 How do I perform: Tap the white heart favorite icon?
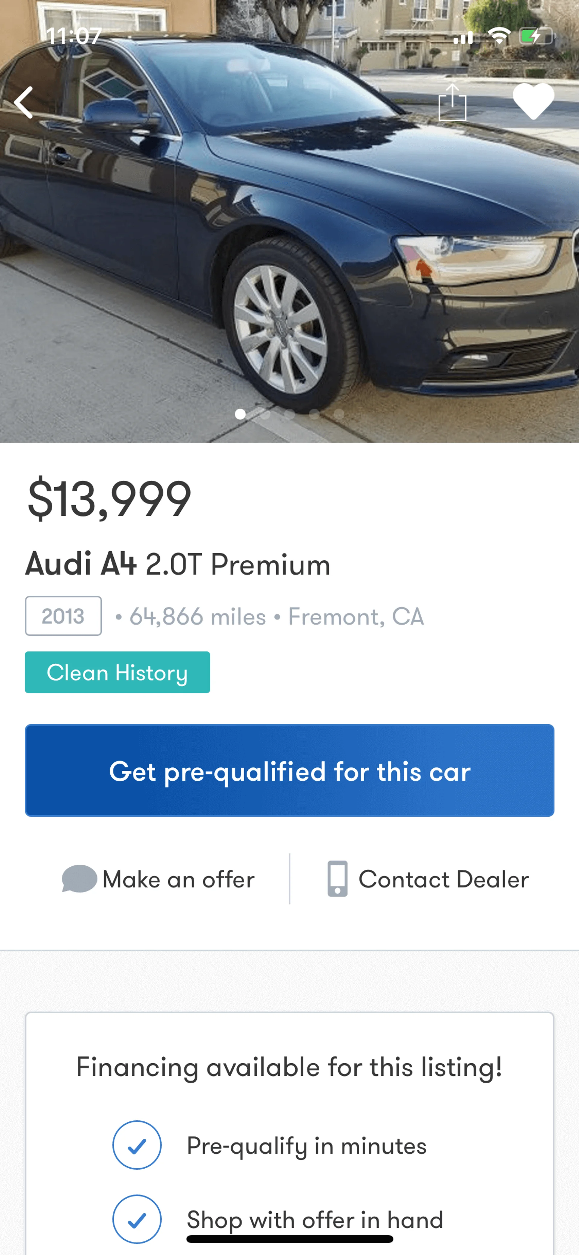click(x=533, y=101)
